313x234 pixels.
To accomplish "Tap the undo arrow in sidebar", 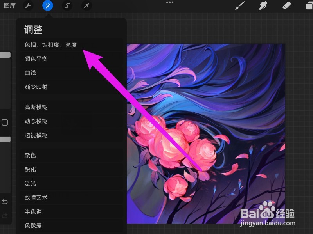I will point(5,202).
